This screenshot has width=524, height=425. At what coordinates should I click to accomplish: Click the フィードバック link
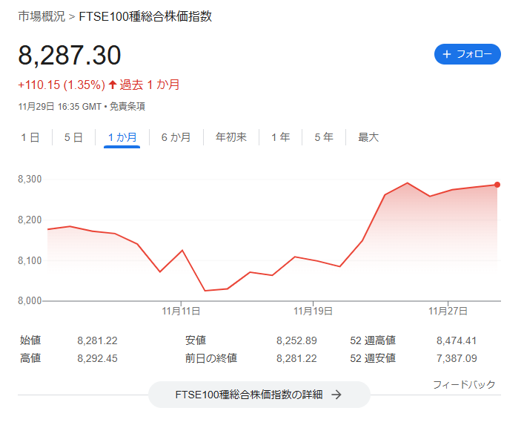[464, 384]
